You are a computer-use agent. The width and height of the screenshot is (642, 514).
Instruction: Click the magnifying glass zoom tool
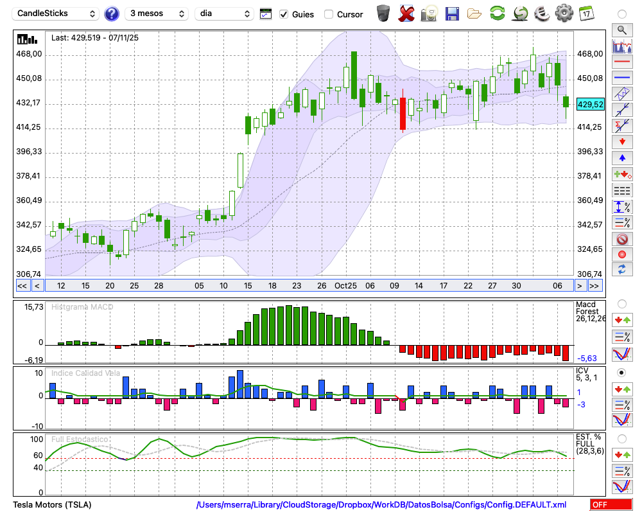tap(621, 30)
